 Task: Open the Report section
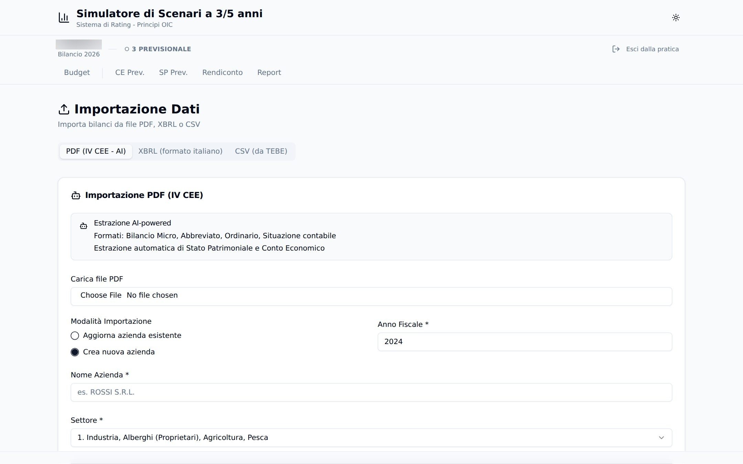(269, 73)
